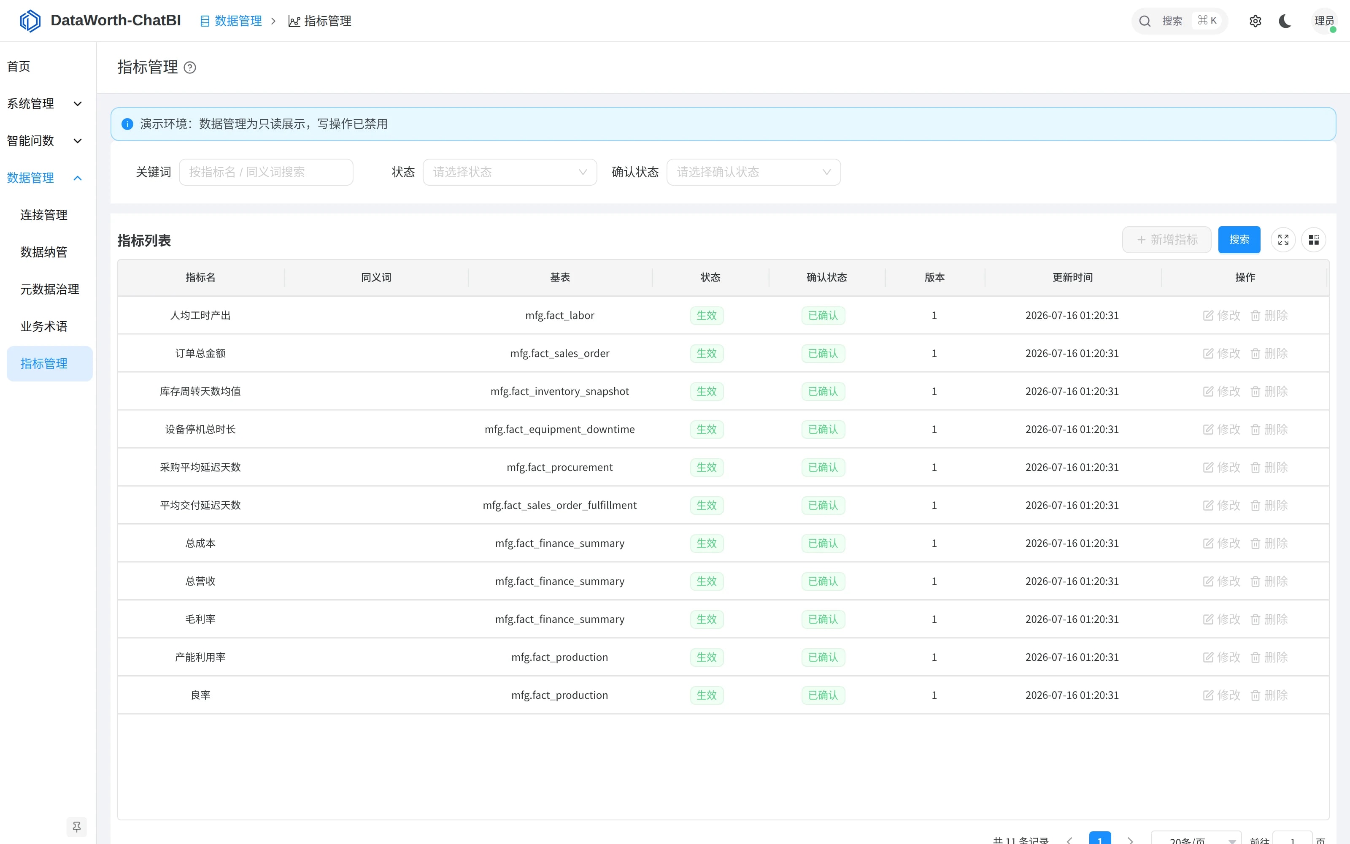Click 修改 for 产能利用率 row
Screen dimensions: 1350x844
pos(1222,657)
